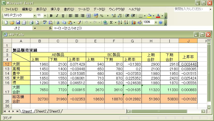The image size is (214, 121).
Task: Decrease decimal places
Action: [120, 16]
